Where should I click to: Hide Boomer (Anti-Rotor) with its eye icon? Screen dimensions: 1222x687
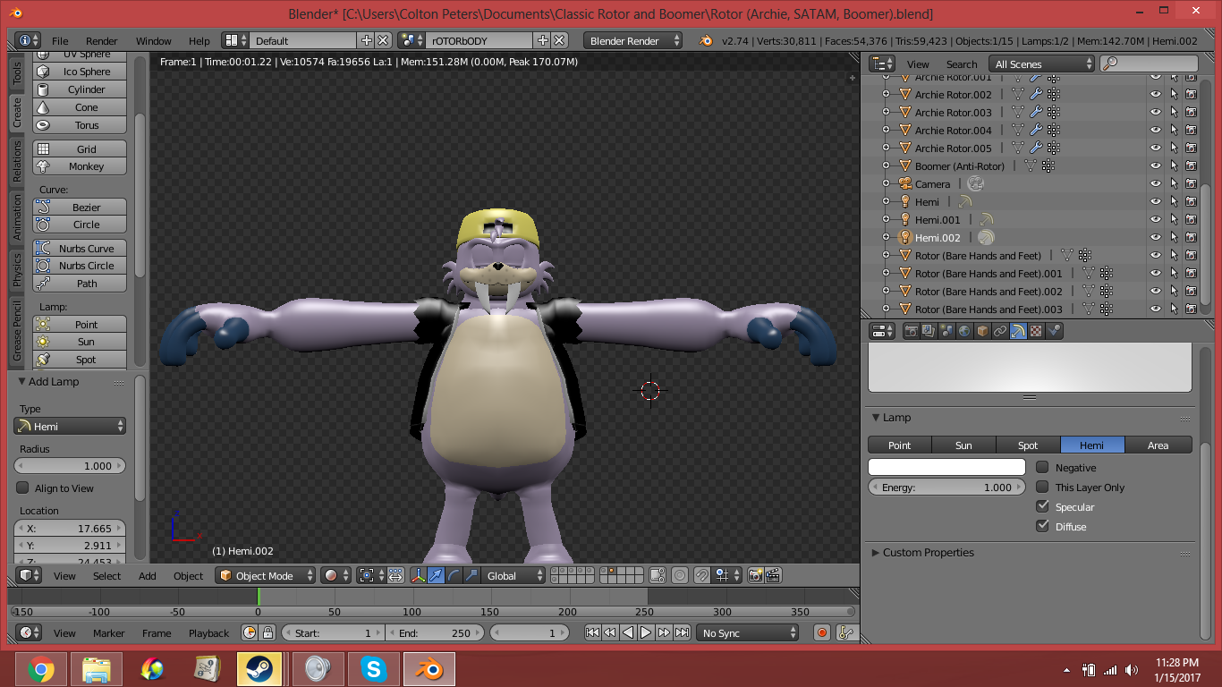(x=1155, y=166)
